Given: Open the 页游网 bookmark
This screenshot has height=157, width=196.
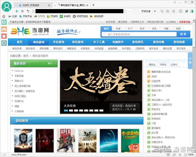Looking at the screenshot, I should [x=52, y=16].
